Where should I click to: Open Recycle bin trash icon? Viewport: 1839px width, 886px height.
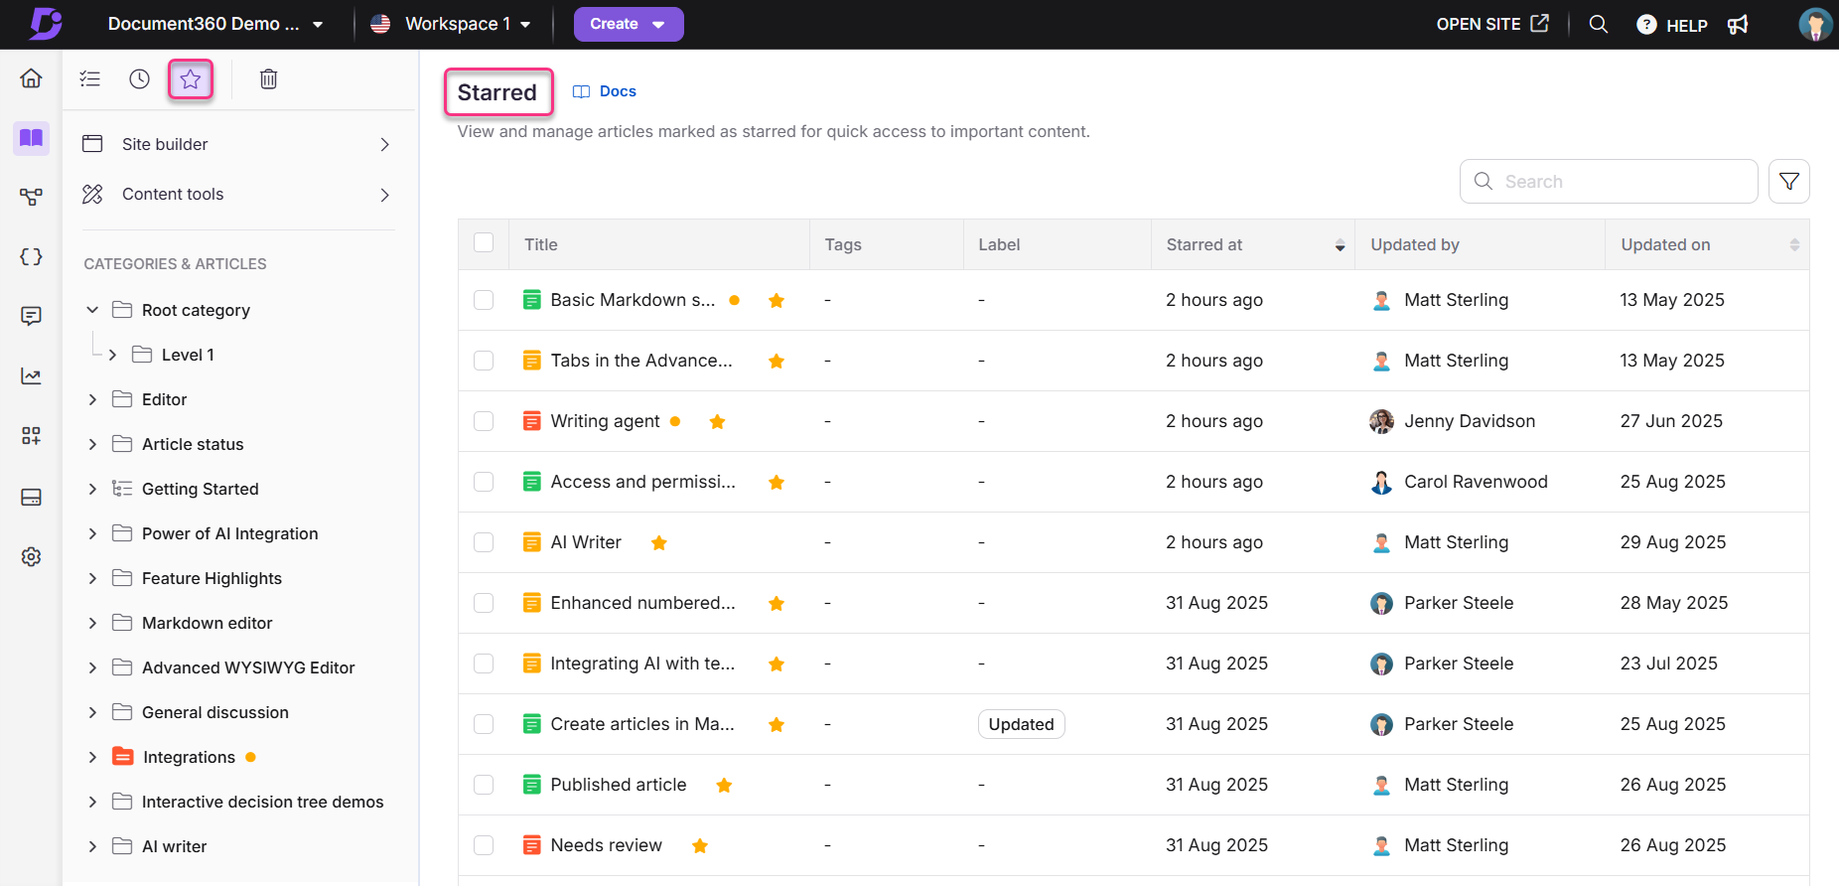click(268, 78)
